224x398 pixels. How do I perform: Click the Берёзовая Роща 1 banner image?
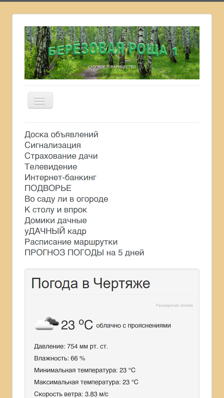click(112, 53)
